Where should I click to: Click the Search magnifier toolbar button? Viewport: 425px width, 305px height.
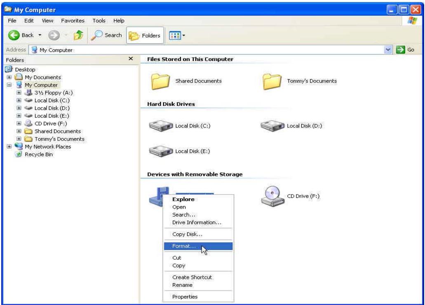(x=106, y=35)
